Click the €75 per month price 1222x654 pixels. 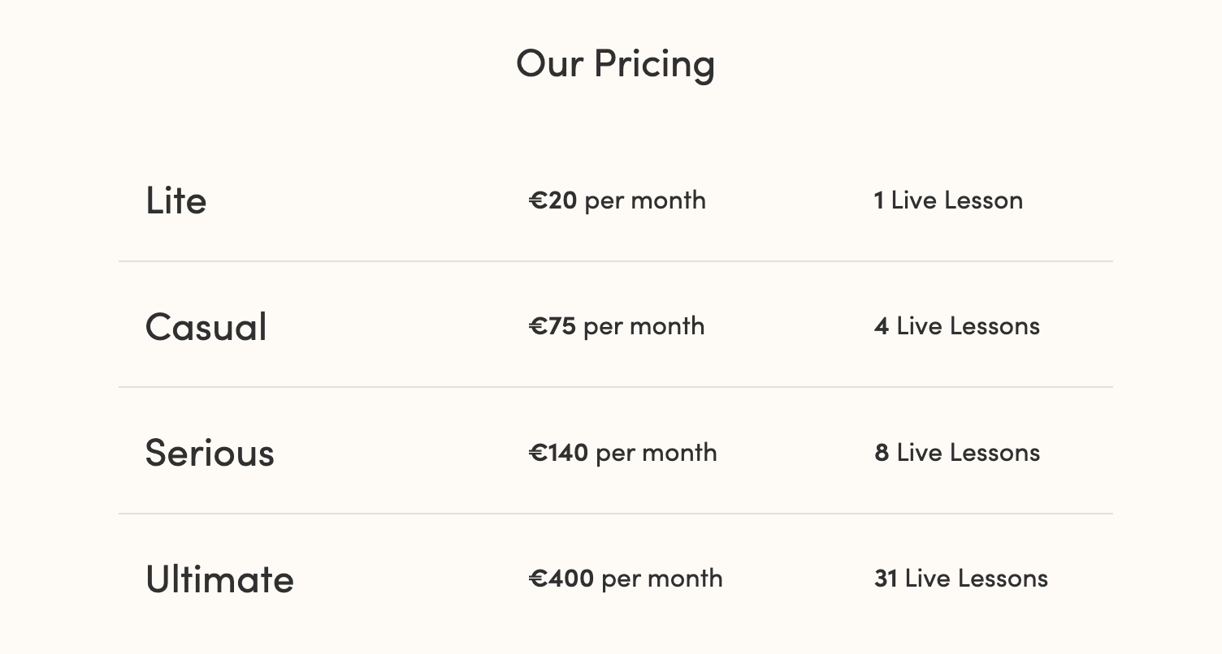617,326
